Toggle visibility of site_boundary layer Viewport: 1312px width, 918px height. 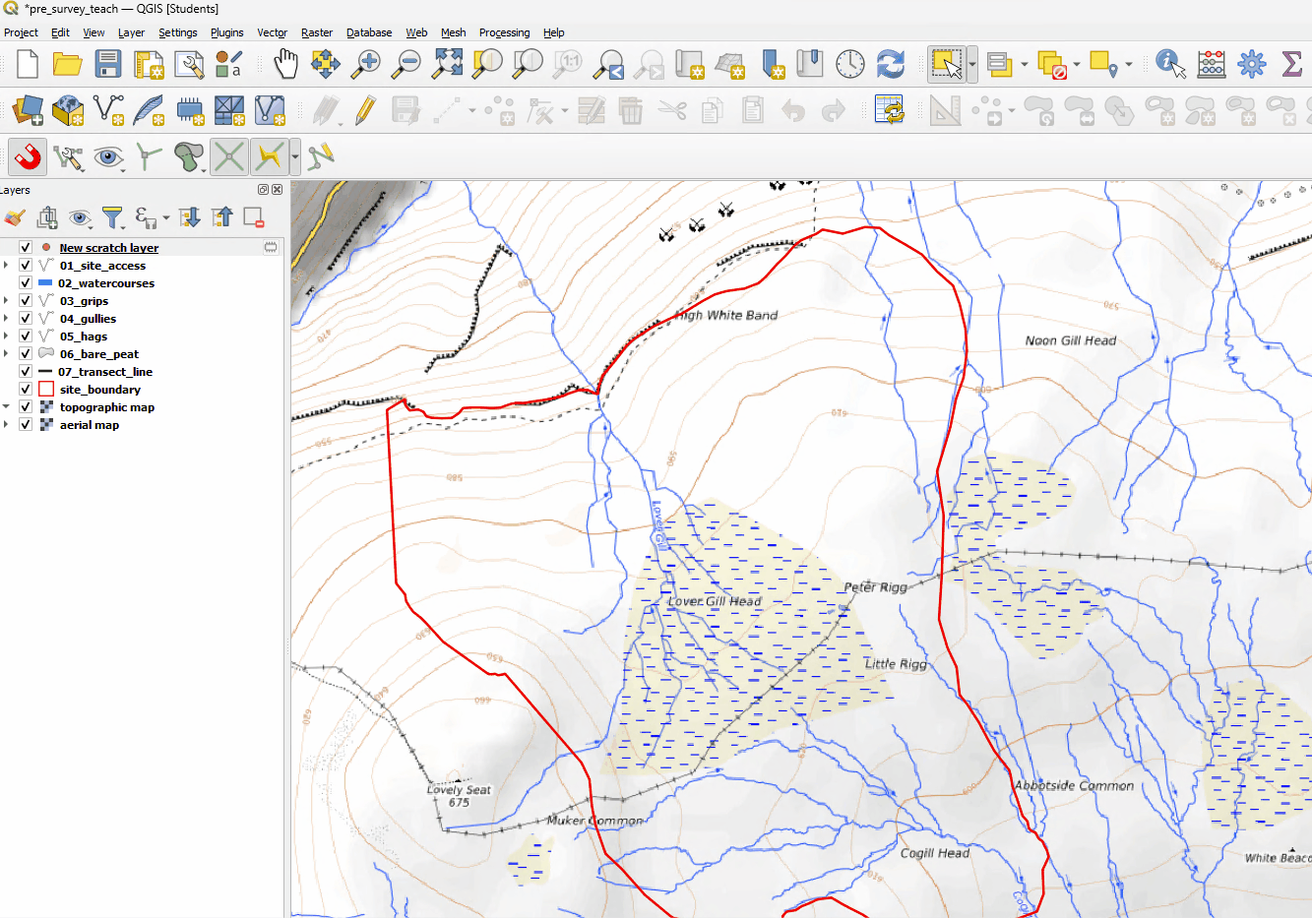pyautogui.click(x=25, y=389)
